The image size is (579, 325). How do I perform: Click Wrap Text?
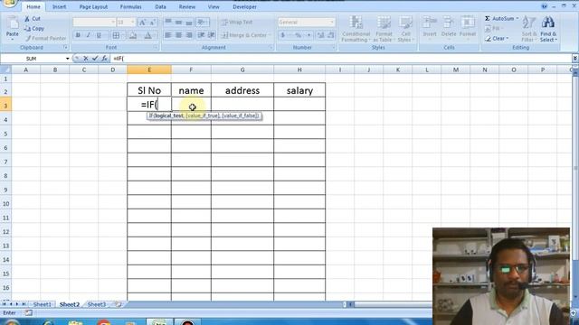click(237, 23)
